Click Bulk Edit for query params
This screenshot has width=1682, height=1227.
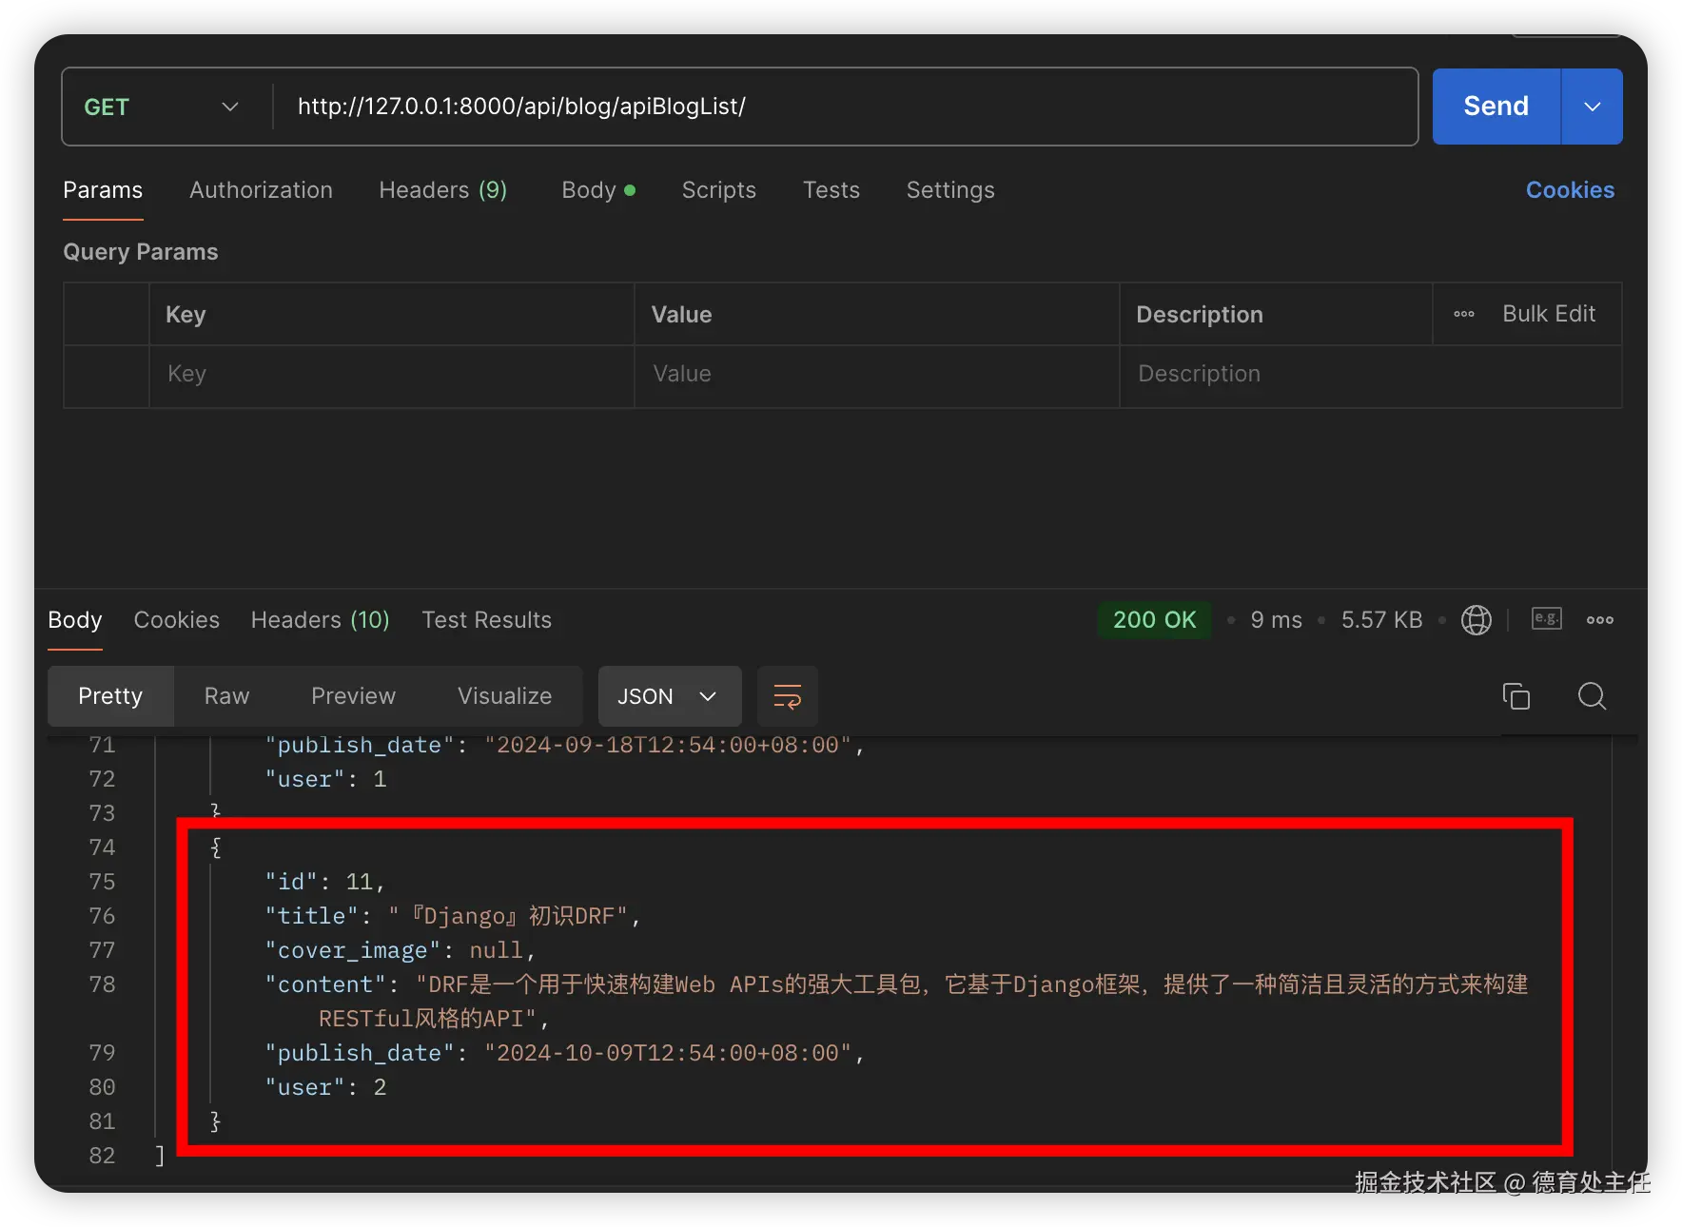pos(1548,314)
